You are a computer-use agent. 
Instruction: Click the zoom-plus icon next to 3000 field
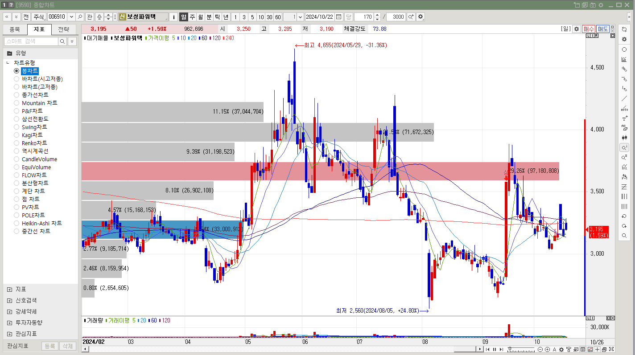tap(411, 17)
